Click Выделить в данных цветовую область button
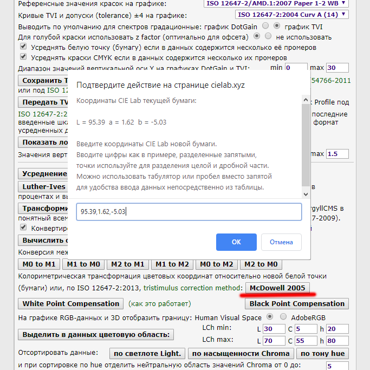Image resolution: width=370 pixels, height=370 pixels. tap(96, 334)
